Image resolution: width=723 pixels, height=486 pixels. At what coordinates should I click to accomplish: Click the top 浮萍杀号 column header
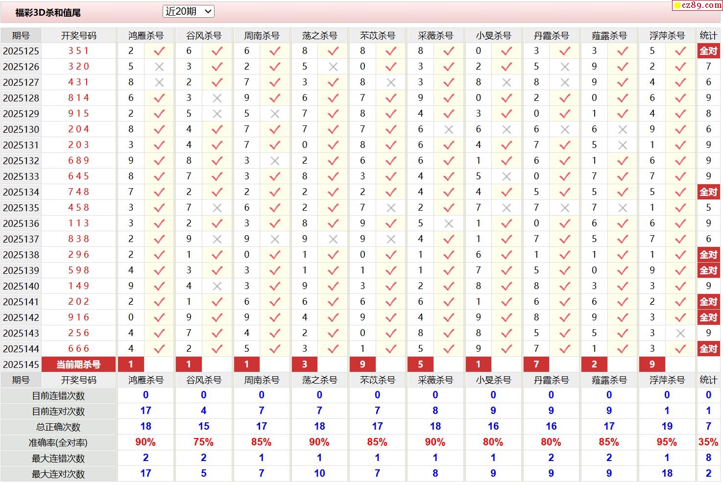coord(667,35)
